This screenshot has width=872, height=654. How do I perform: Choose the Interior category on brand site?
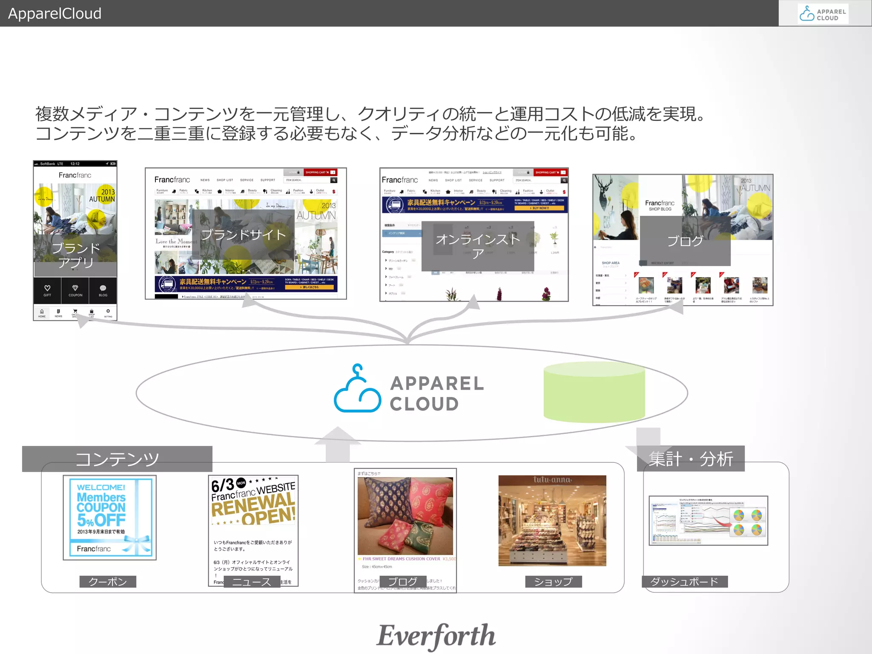(235, 192)
